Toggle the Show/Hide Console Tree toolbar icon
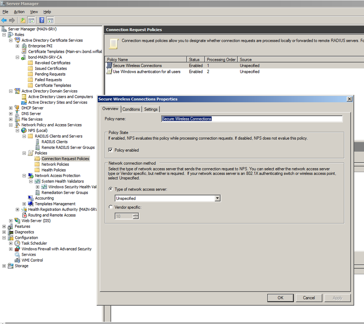 click(x=31, y=20)
